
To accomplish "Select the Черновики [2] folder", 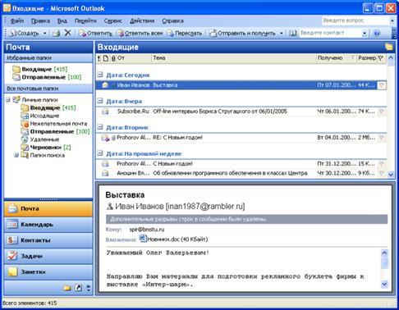I will pyautogui.click(x=46, y=148).
